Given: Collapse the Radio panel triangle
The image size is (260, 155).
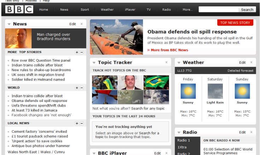Looking at the screenshot, I should coord(179,132).
